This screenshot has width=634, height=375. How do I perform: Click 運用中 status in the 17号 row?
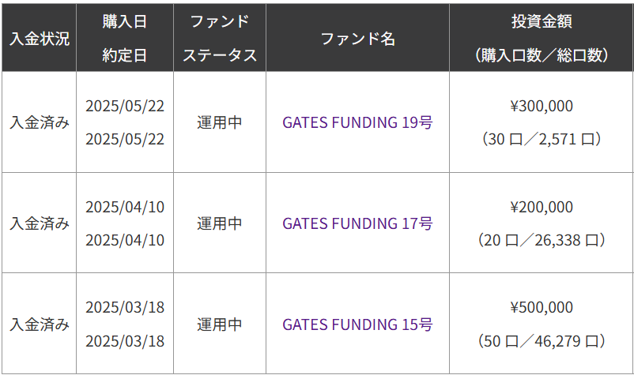point(220,223)
